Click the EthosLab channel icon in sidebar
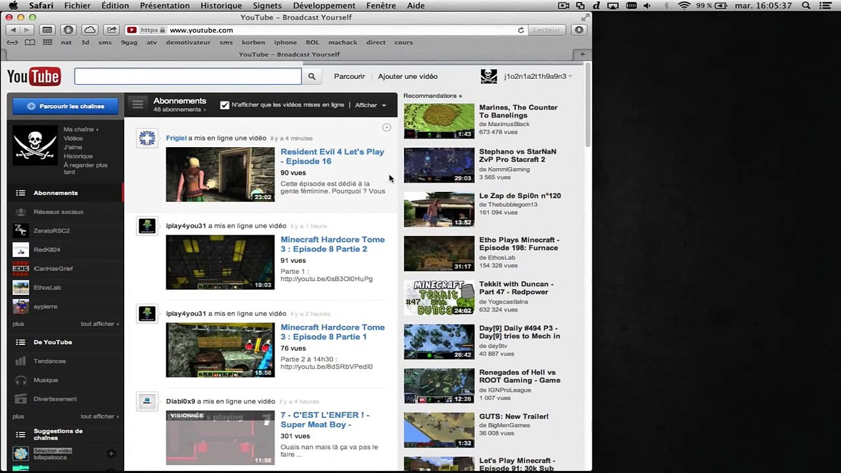The image size is (841, 473). tap(21, 288)
